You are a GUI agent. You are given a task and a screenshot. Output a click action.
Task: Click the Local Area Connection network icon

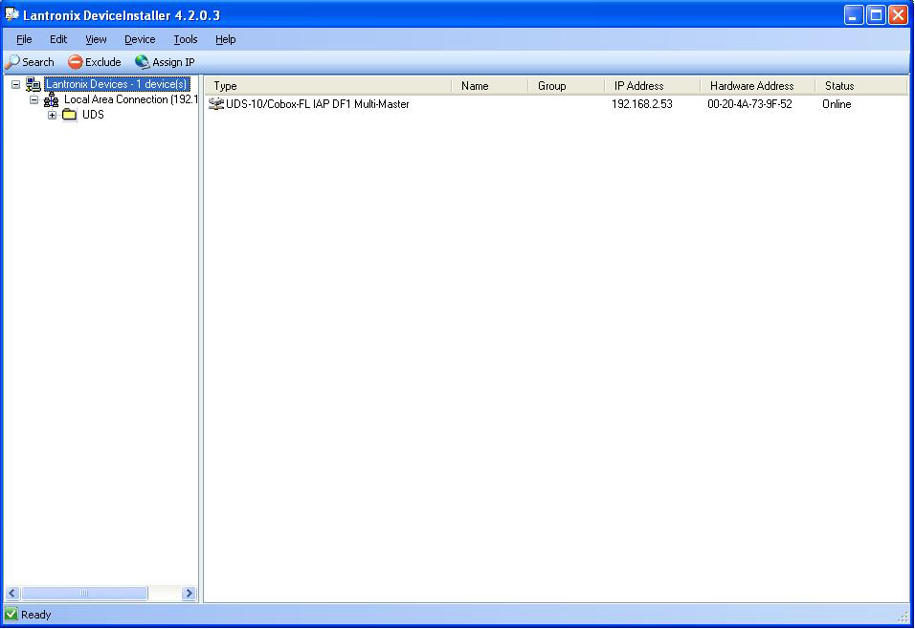[52, 99]
